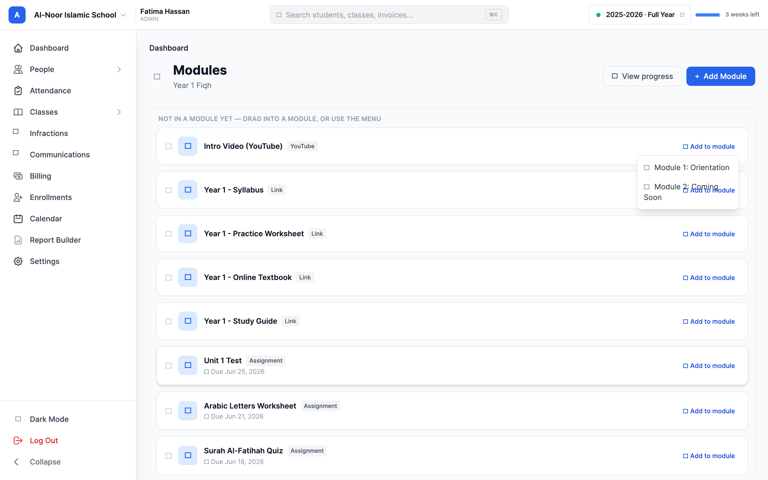Check the Surah Al-Fatihah Quiz row checkbox
The width and height of the screenshot is (768, 480).
click(x=169, y=456)
